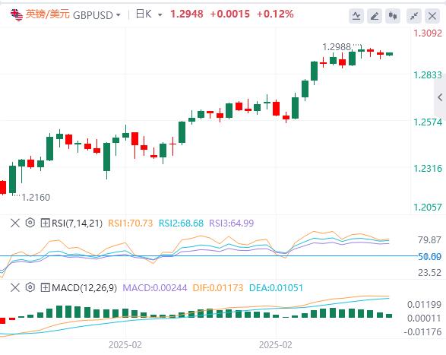Click the MACD axis label 0.01199
The height and width of the screenshot is (355, 446).
pos(424,305)
